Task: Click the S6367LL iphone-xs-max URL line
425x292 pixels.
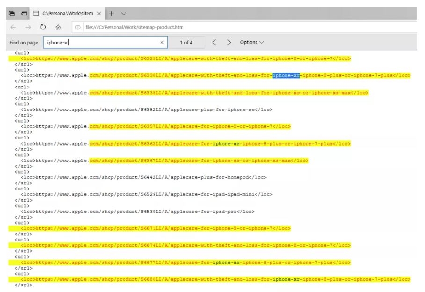Action: pos(164,161)
